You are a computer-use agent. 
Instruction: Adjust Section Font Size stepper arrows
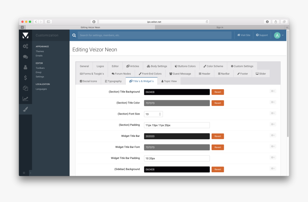pyautogui.click(x=160, y=114)
